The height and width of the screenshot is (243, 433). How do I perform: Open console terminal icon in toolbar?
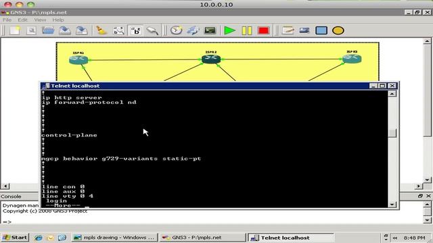click(210, 30)
